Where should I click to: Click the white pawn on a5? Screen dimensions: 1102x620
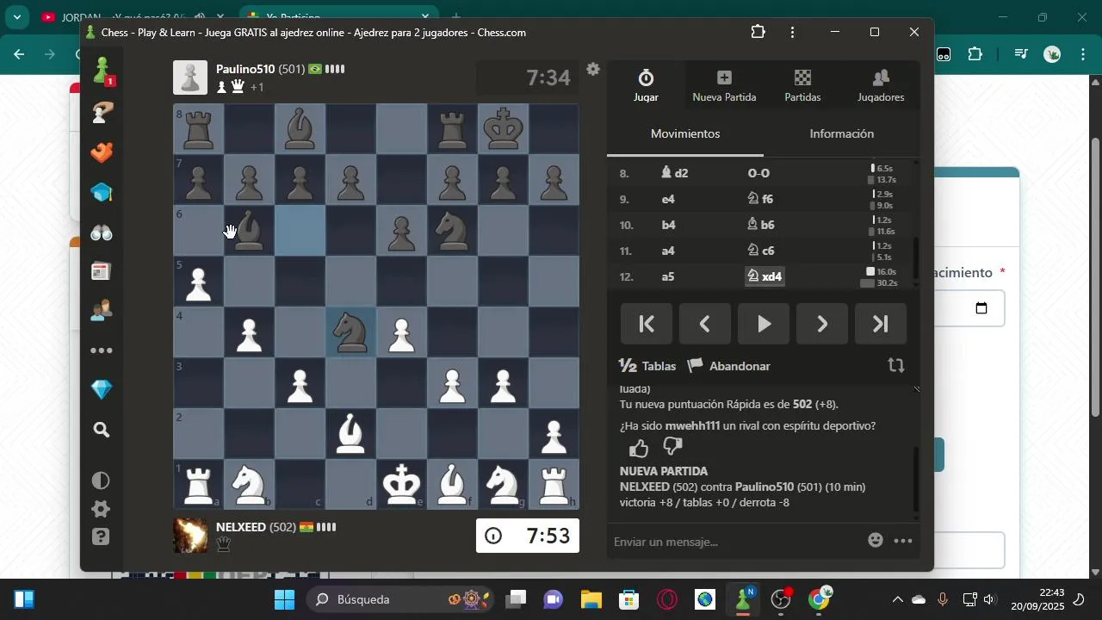coord(198,281)
